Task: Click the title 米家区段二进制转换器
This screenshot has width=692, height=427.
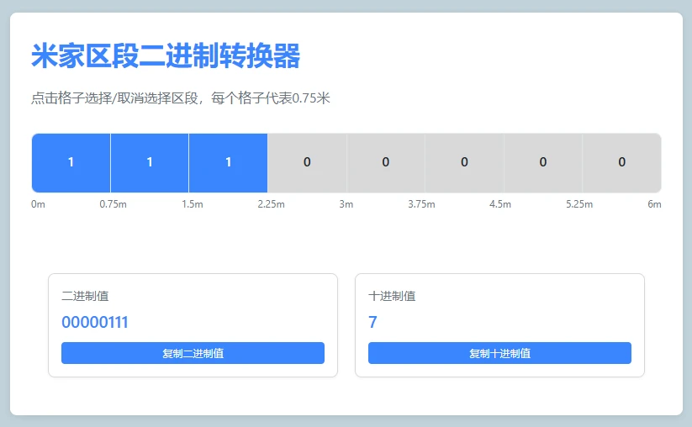Action: click(x=166, y=56)
